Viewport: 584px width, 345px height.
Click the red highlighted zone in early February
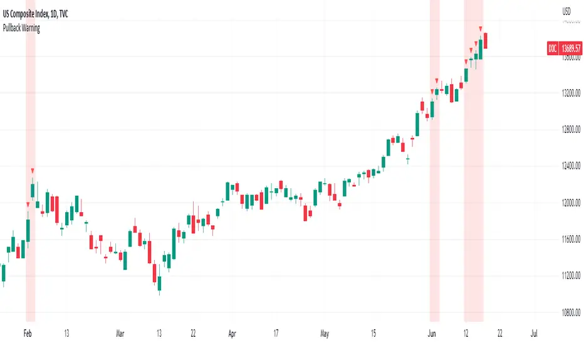(30, 263)
